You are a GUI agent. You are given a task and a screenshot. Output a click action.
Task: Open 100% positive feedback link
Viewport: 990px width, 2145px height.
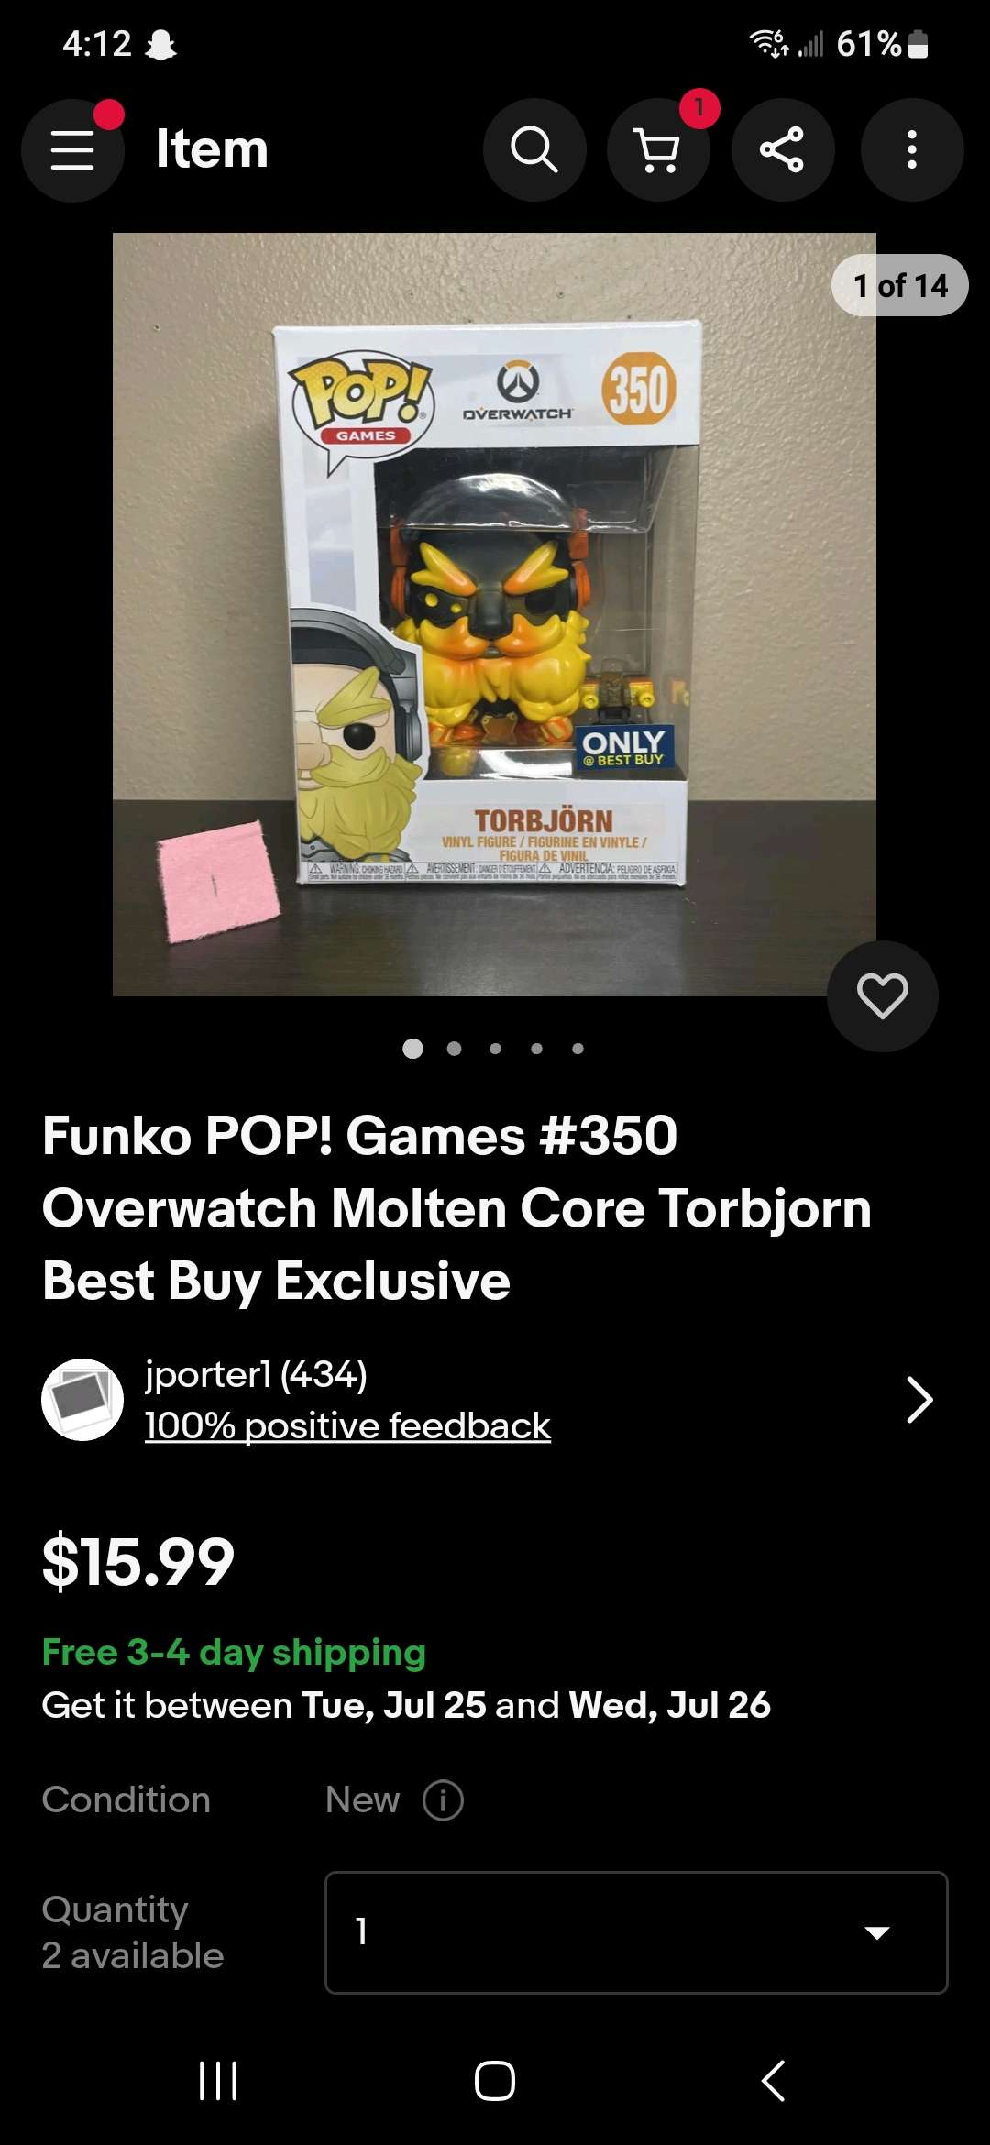(347, 1425)
